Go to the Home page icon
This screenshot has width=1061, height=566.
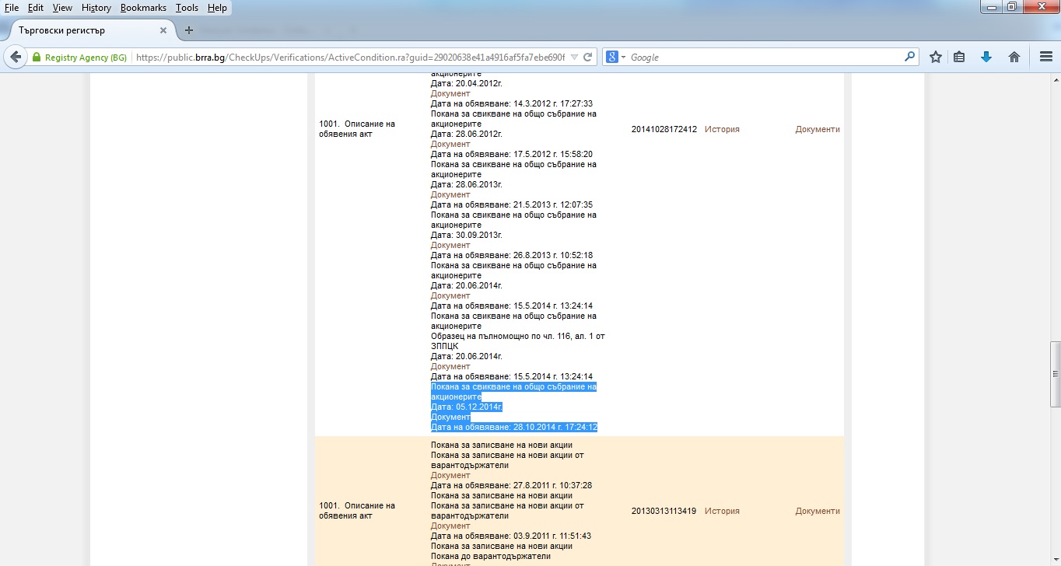click(x=1014, y=57)
